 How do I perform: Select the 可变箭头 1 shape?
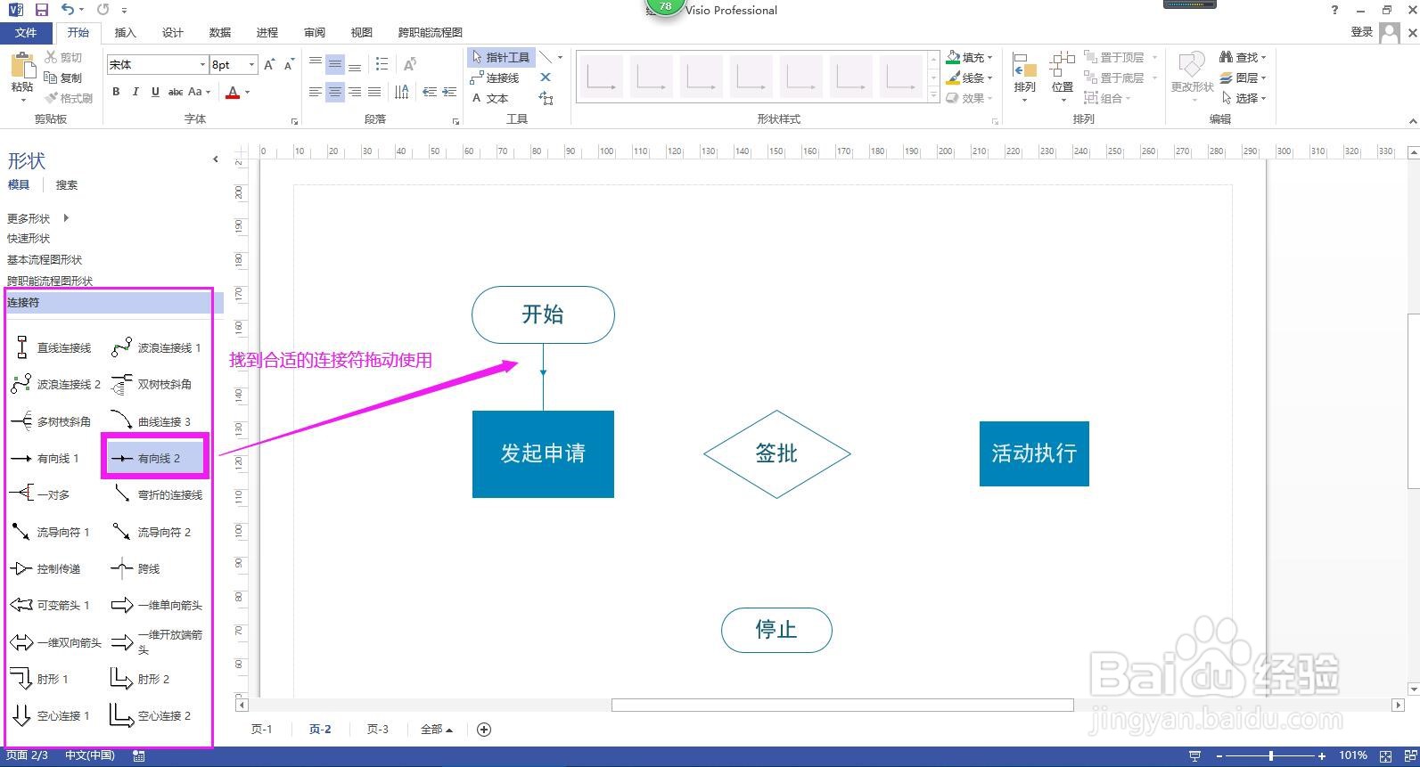(x=50, y=605)
